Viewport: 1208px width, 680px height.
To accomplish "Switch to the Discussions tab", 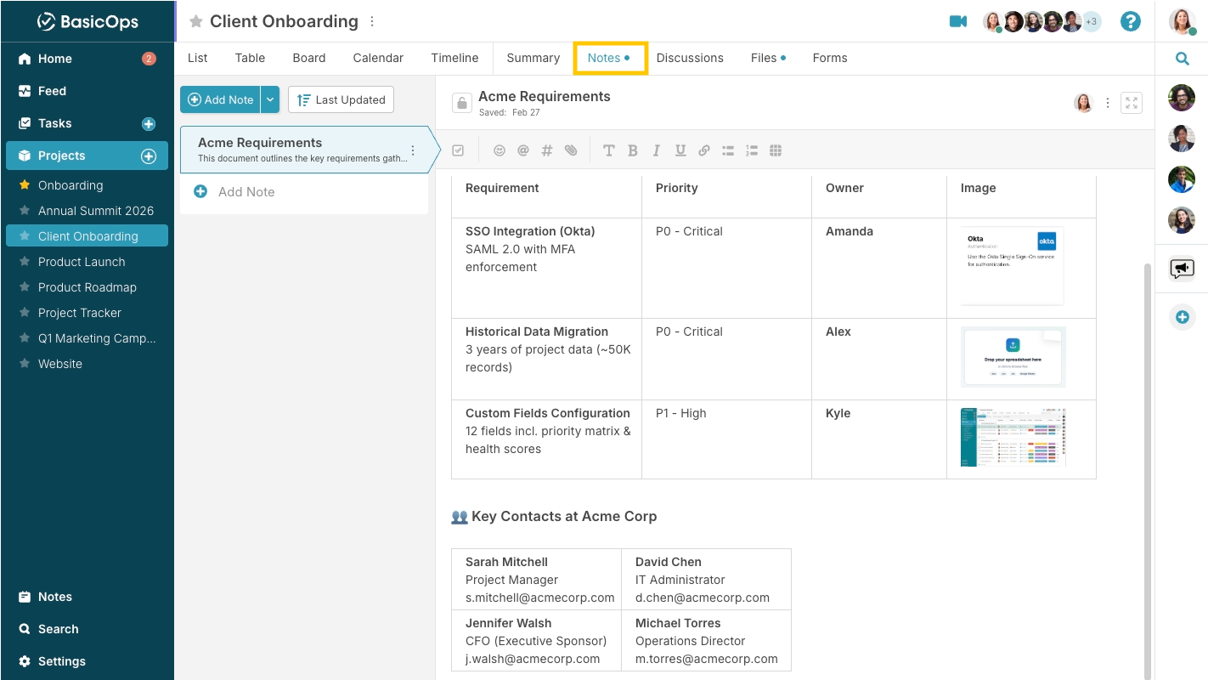I will click(x=690, y=58).
